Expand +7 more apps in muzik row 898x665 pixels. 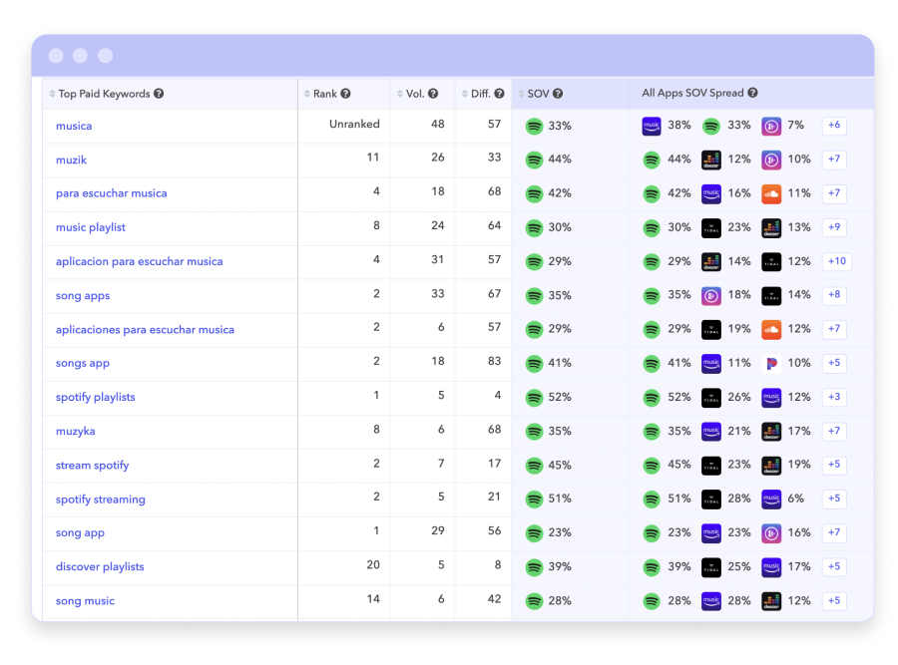[834, 160]
